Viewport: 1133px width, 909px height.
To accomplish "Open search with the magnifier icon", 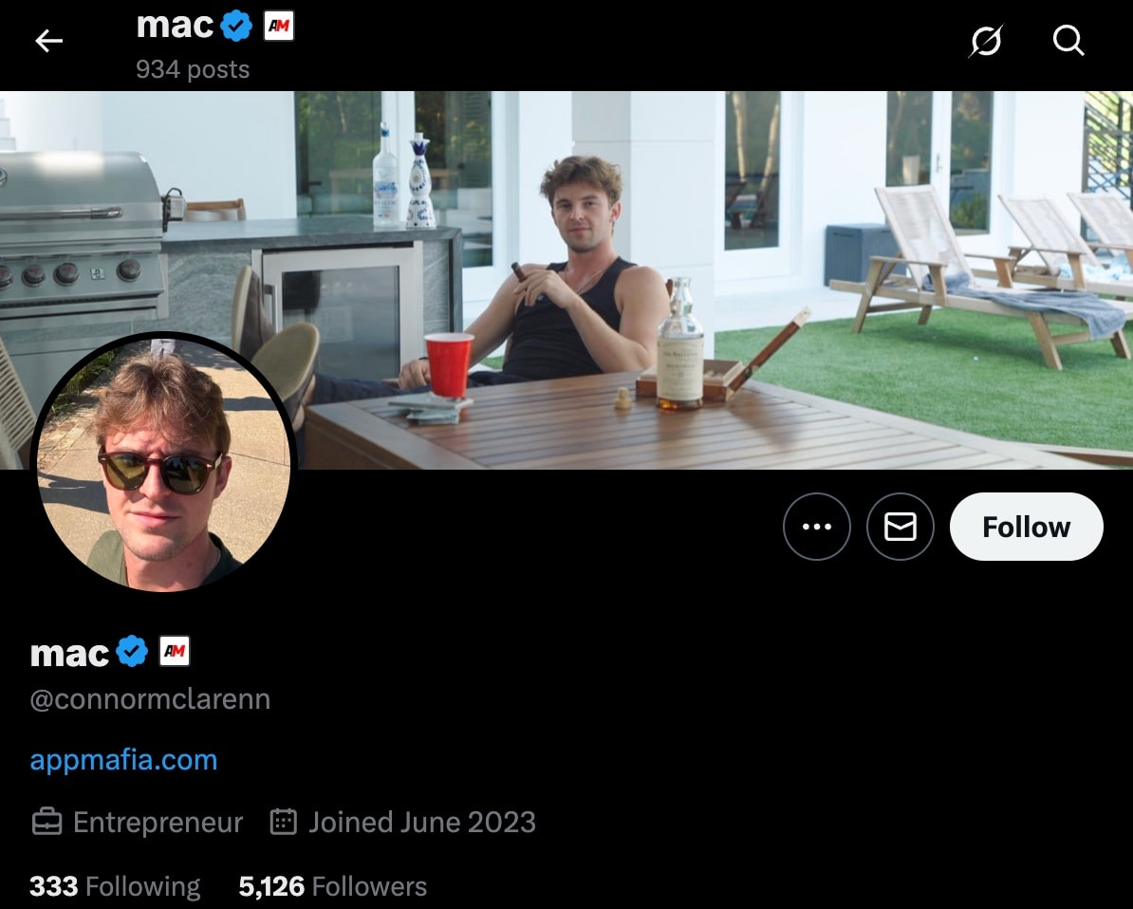I will [1068, 41].
